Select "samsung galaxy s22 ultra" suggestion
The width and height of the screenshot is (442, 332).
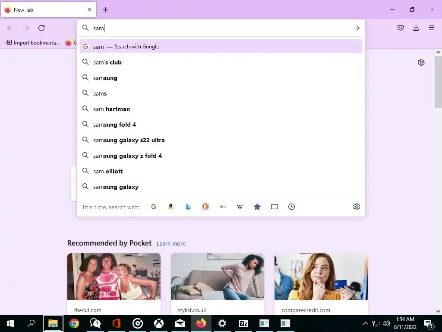[221, 140]
